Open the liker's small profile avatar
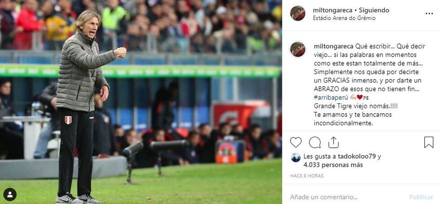Image resolution: width=440 pixels, height=204 pixels. click(x=296, y=157)
